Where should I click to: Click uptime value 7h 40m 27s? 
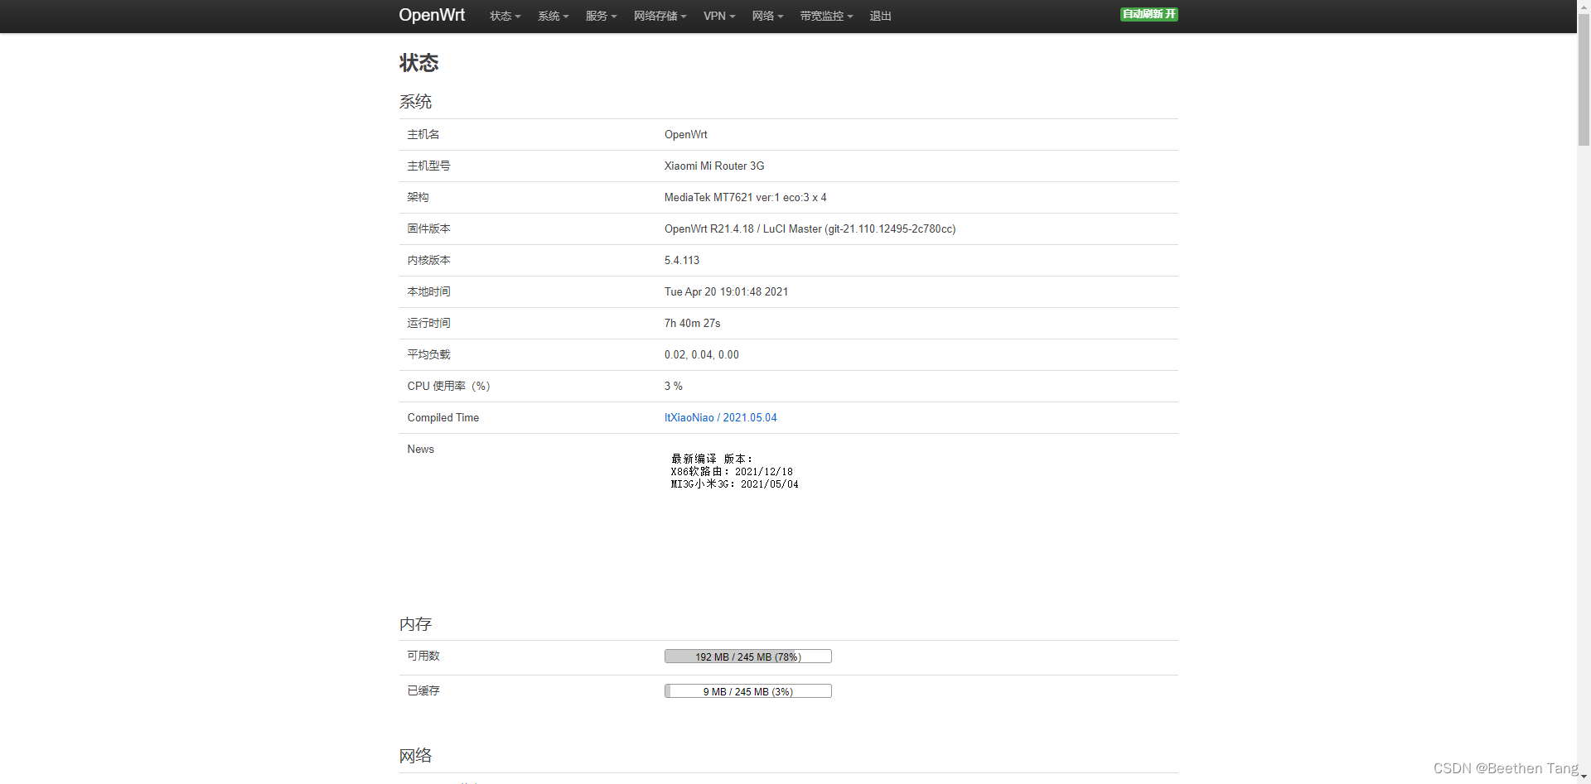tap(692, 323)
